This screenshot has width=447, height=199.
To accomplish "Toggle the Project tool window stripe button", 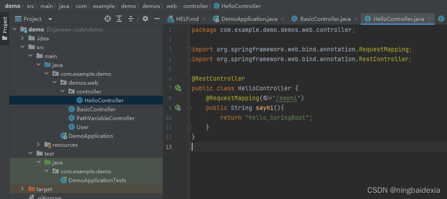I will [x=4, y=28].
